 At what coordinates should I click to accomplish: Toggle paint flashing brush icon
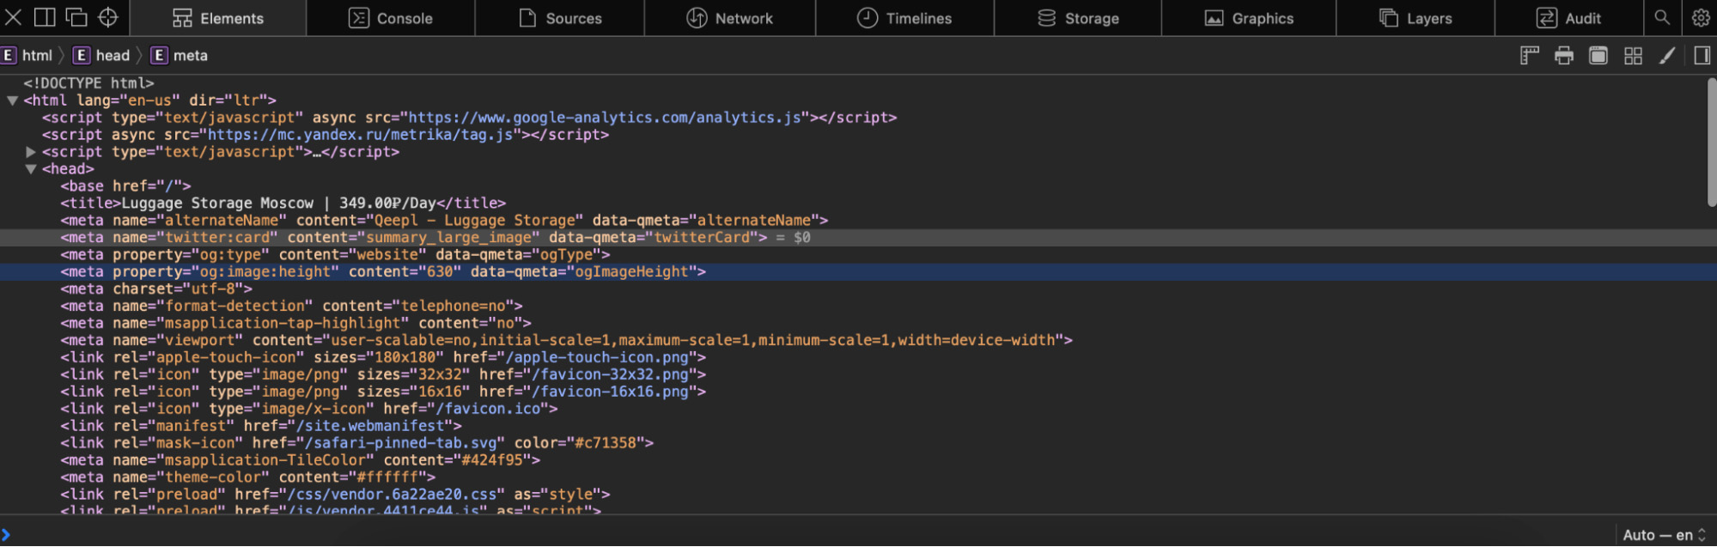pyautogui.click(x=1667, y=56)
